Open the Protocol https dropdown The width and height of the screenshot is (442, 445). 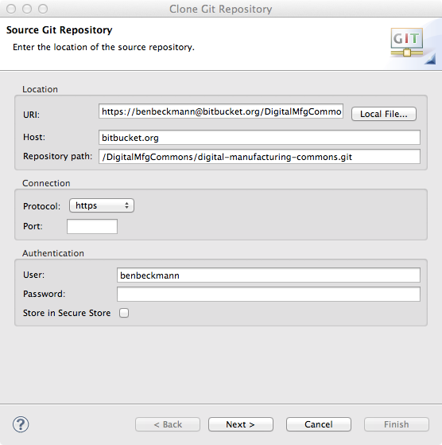pyautogui.click(x=102, y=205)
